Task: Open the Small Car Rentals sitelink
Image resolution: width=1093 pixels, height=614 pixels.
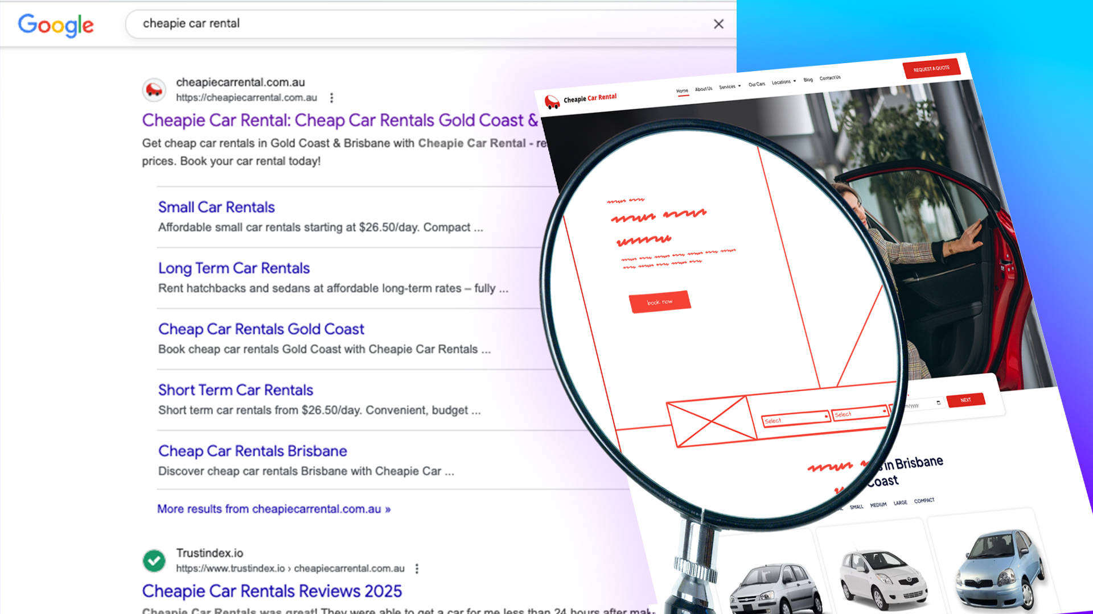Action: click(216, 207)
